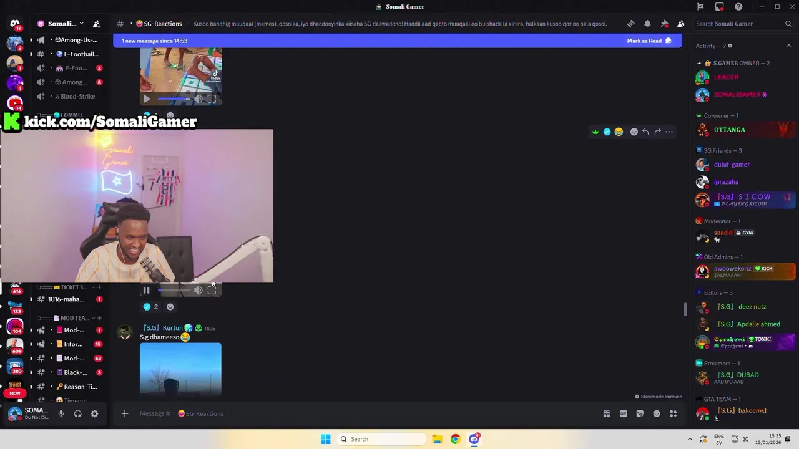Open the blue sky video thumbnail from Kurtun
799x449 pixels.
tap(180, 369)
